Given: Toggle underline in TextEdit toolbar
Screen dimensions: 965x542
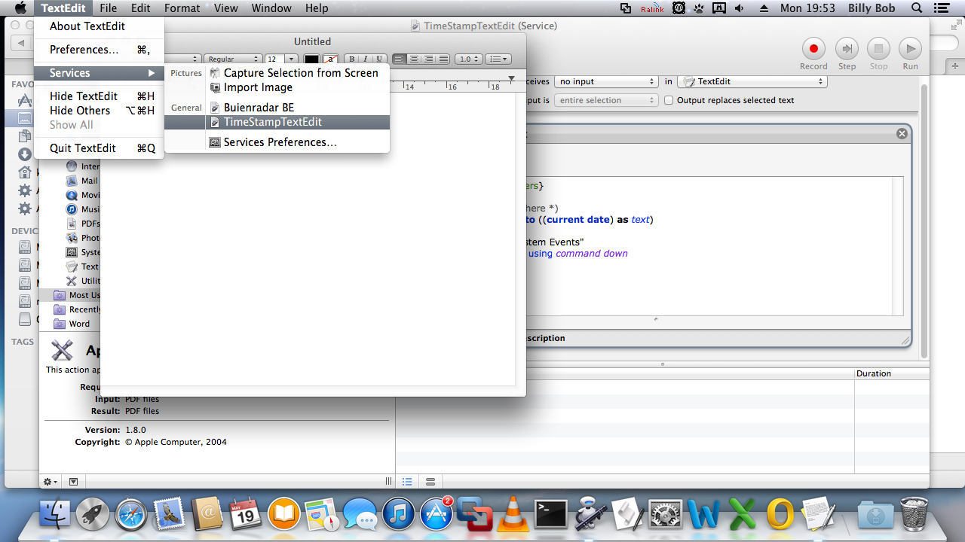Looking at the screenshot, I should point(380,59).
